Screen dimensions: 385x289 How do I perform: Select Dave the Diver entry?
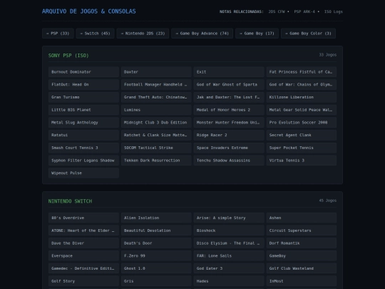(83, 243)
